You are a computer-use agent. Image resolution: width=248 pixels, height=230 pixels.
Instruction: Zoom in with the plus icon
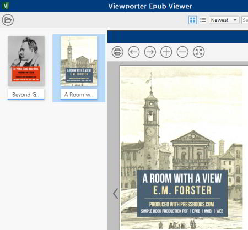coord(166,52)
